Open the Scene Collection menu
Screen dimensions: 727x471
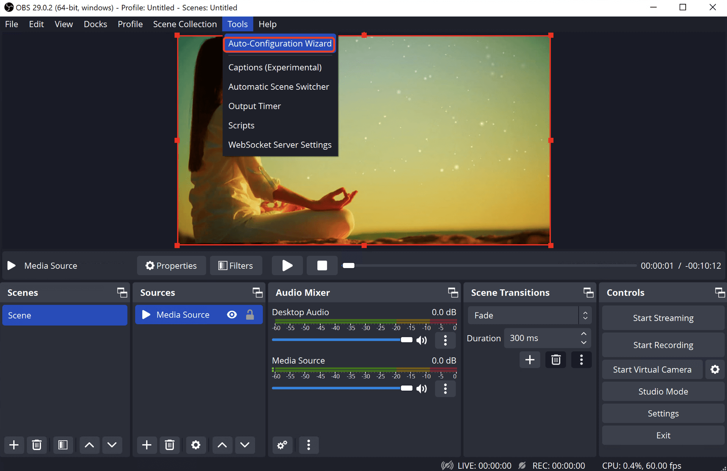(x=185, y=24)
